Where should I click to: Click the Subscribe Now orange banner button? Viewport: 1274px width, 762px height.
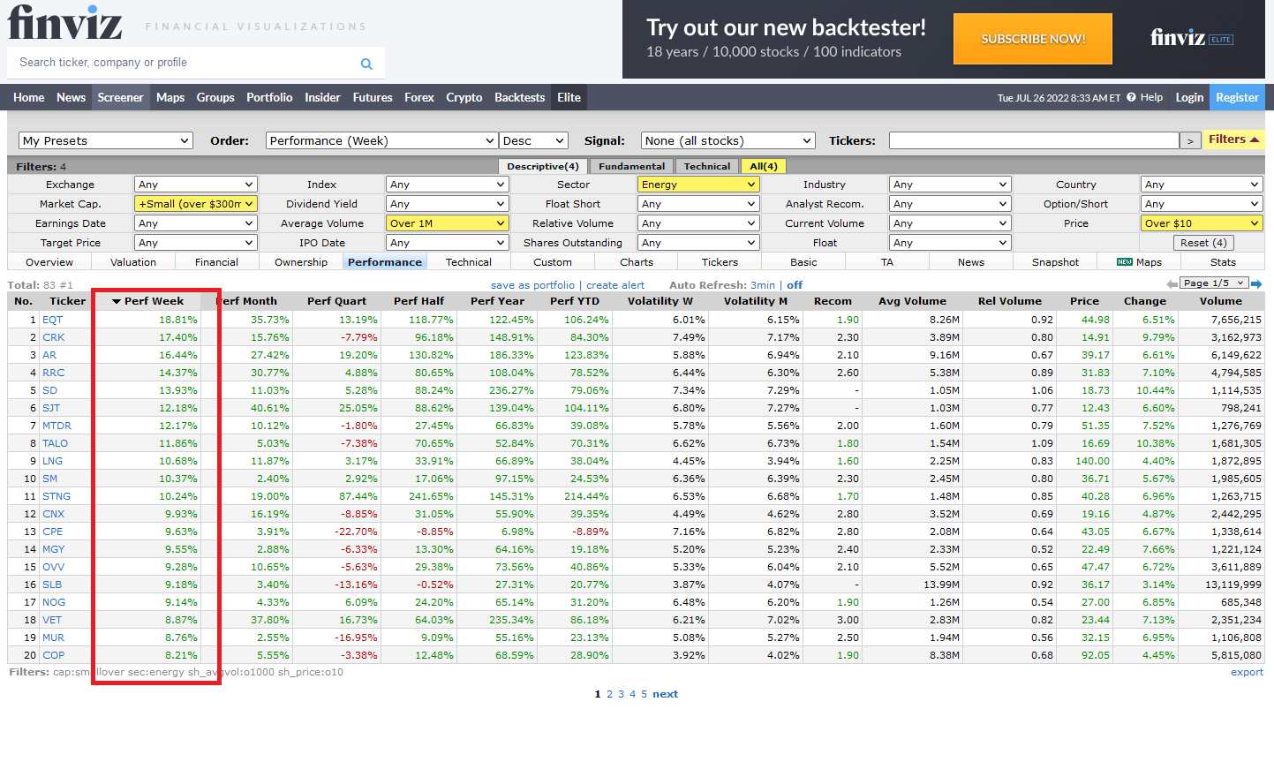pos(1033,39)
